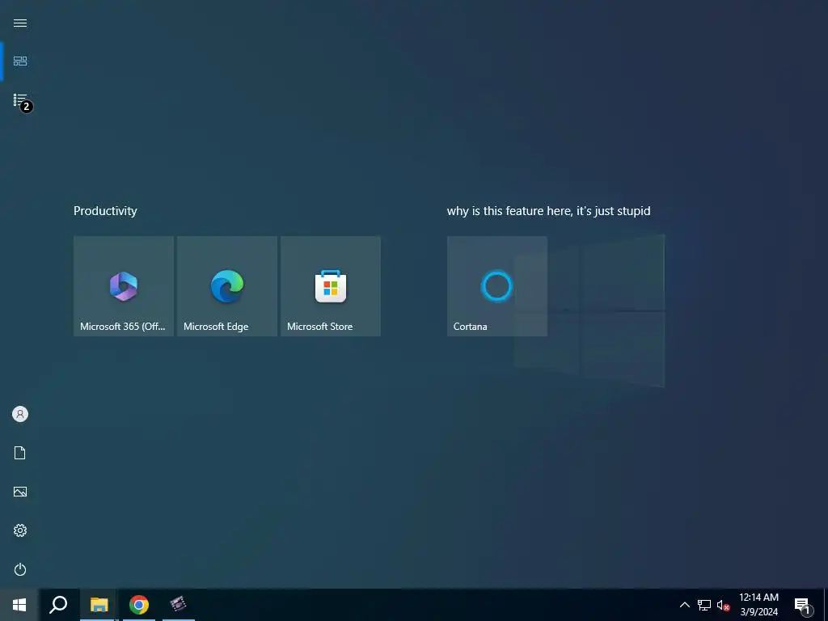Open the Pictures folder shortcut
This screenshot has height=621, width=828.
coord(20,492)
